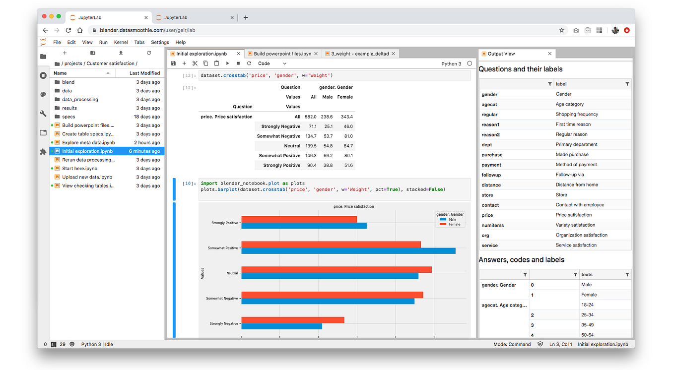The width and height of the screenshot is (674, 370).
Task: Sort files by clicking the Name column header
Action: [x=60, y=73]
